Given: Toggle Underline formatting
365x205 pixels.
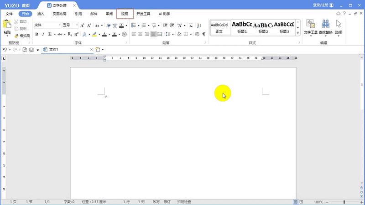Looking at the screenshot, I should [50, 35].
